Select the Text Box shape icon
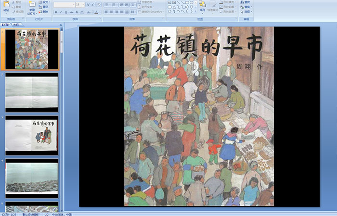The image size is (337, 216). [169, 2]
